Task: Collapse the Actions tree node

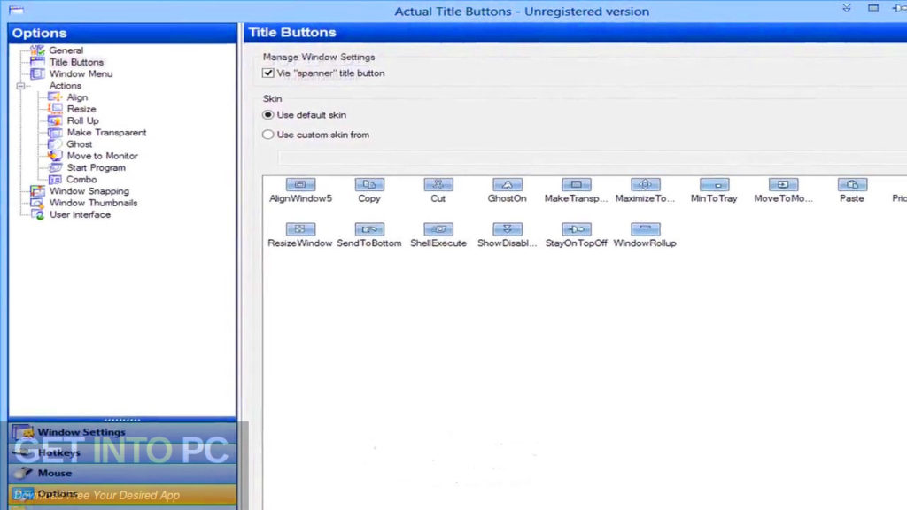Action: (21, 86)
